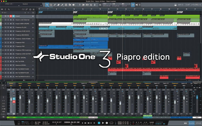
Task: Click the microphone icon in the toolbar
Action: point(95,5)
